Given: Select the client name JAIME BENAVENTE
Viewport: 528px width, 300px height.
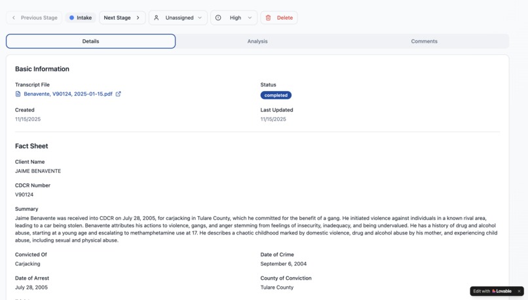Looking at the screenshot, I should click(x=38, y=171).
